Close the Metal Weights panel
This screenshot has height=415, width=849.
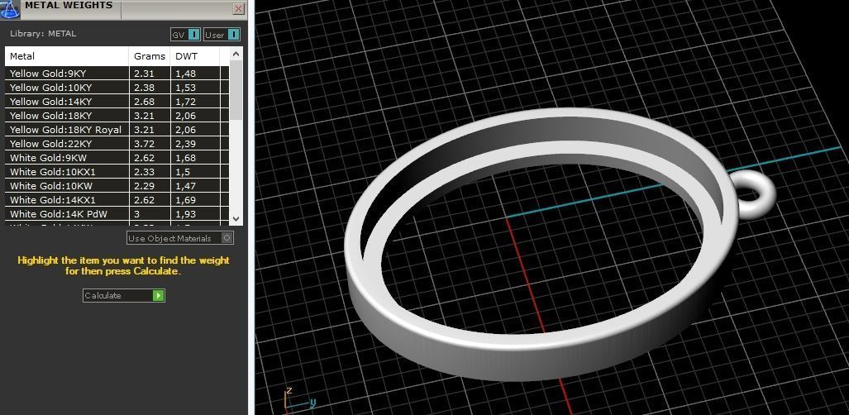point(238,8)
